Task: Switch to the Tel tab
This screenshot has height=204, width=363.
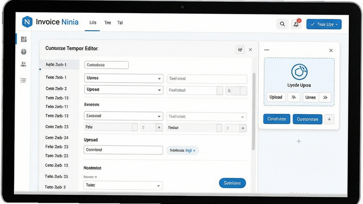Action: (120, 23)
